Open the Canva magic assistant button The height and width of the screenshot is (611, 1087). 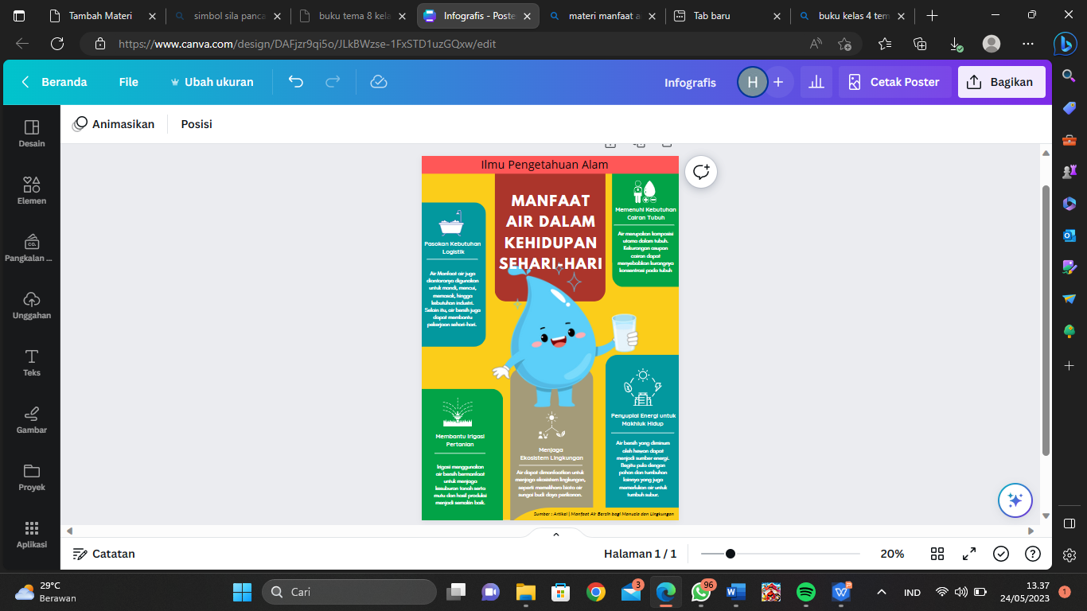[1015, 500]
